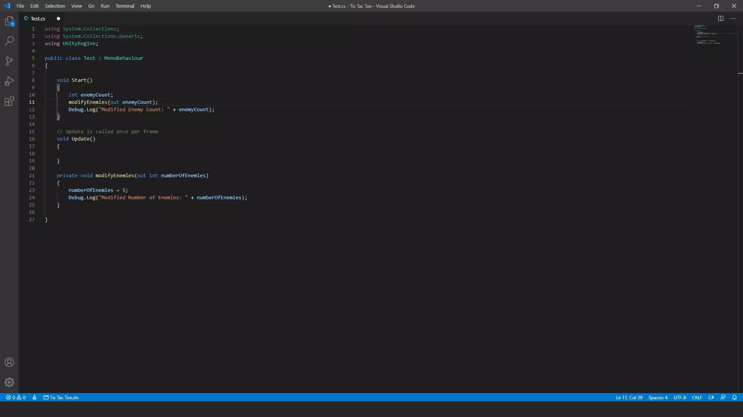Click line number 11 in gutter
743x417 pixels.
(x=32, y=102)
